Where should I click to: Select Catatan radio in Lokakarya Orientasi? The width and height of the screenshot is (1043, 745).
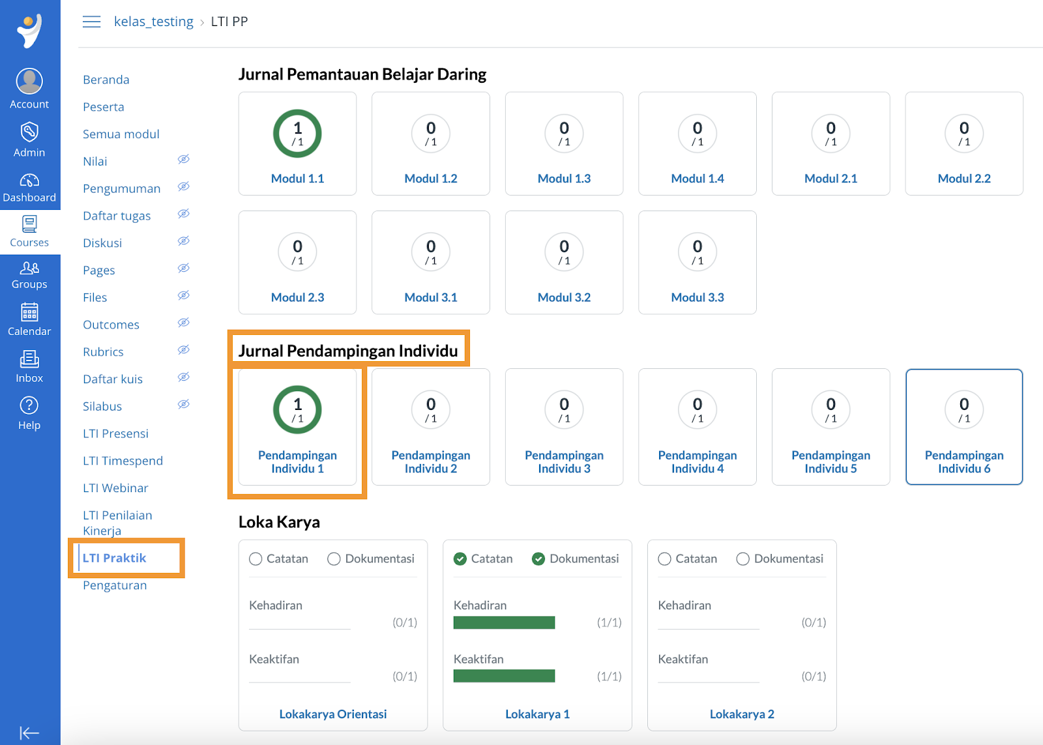256,559
